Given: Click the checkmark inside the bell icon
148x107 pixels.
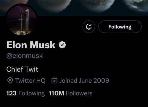Looking at the screenshot, I should pyautogui.click(x=90, y=25).
